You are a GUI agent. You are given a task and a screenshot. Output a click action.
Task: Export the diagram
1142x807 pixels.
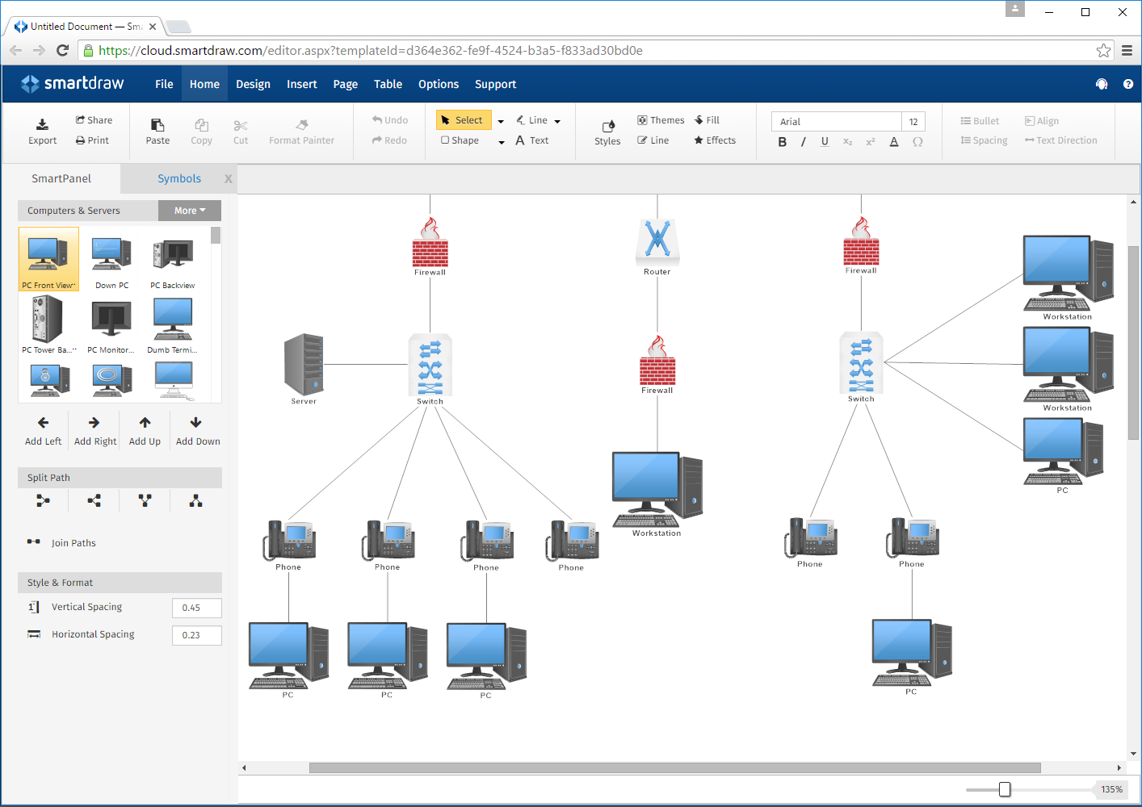[42, 129]
